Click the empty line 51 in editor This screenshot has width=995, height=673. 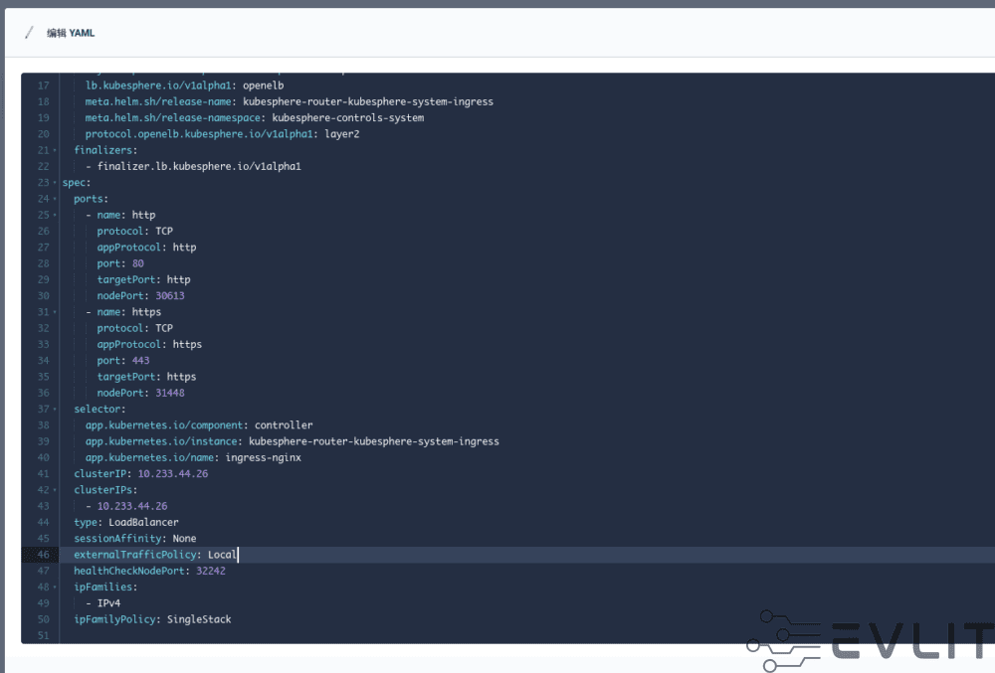[298, 635]
